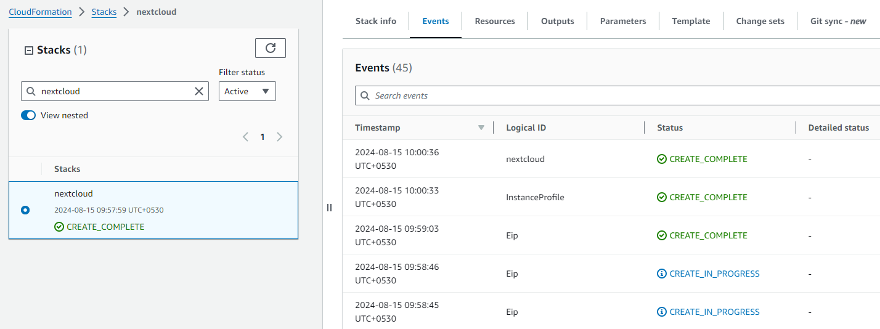Viewport: 880px width, 329px height.
Task: Go to previous stacks page
Action: coord(245,137)
